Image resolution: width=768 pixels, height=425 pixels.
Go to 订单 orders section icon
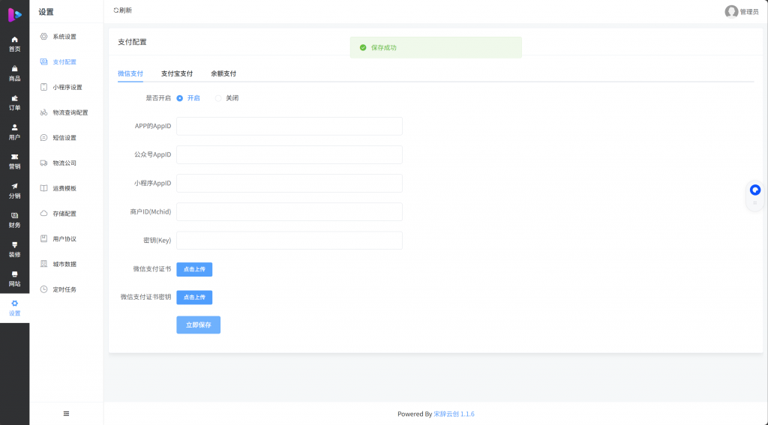click(14, 98)
